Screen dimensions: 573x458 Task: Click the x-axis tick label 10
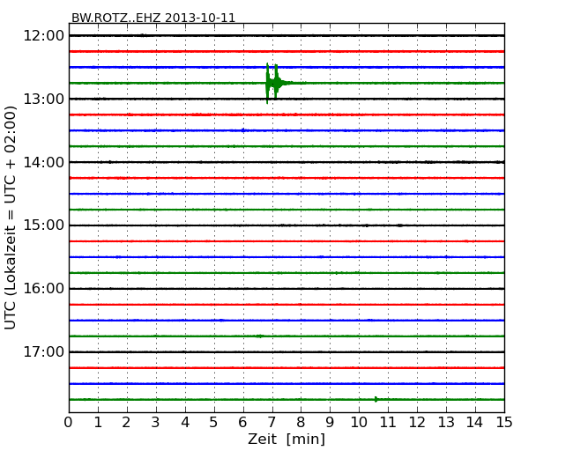click(x=359, y=423)
